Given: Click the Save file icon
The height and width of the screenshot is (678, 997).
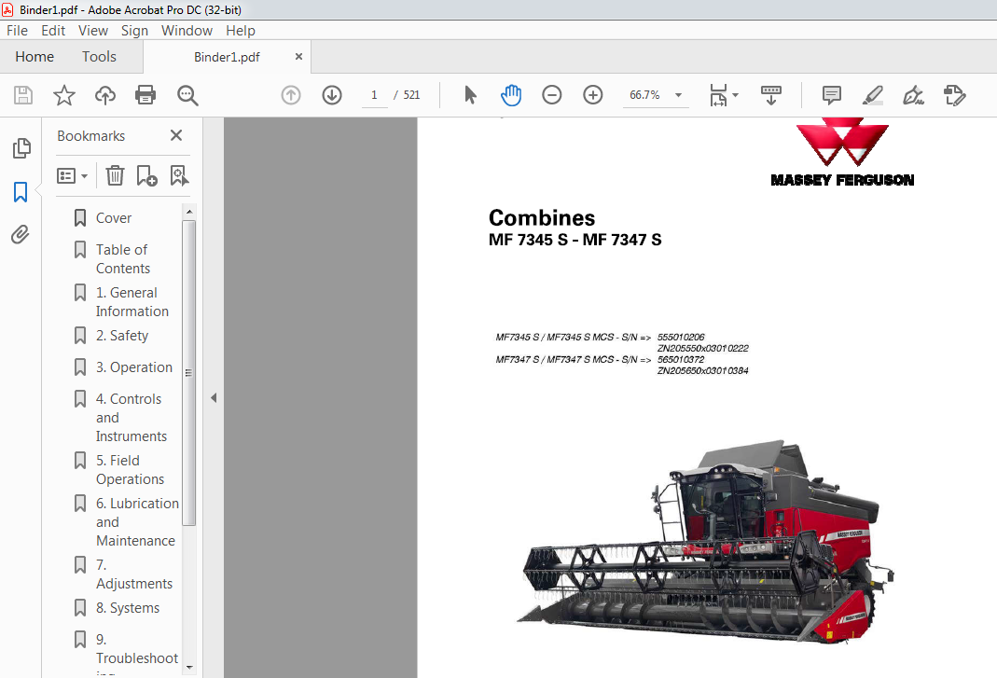Looking at the screenshot, I should (x=23, y=95).
